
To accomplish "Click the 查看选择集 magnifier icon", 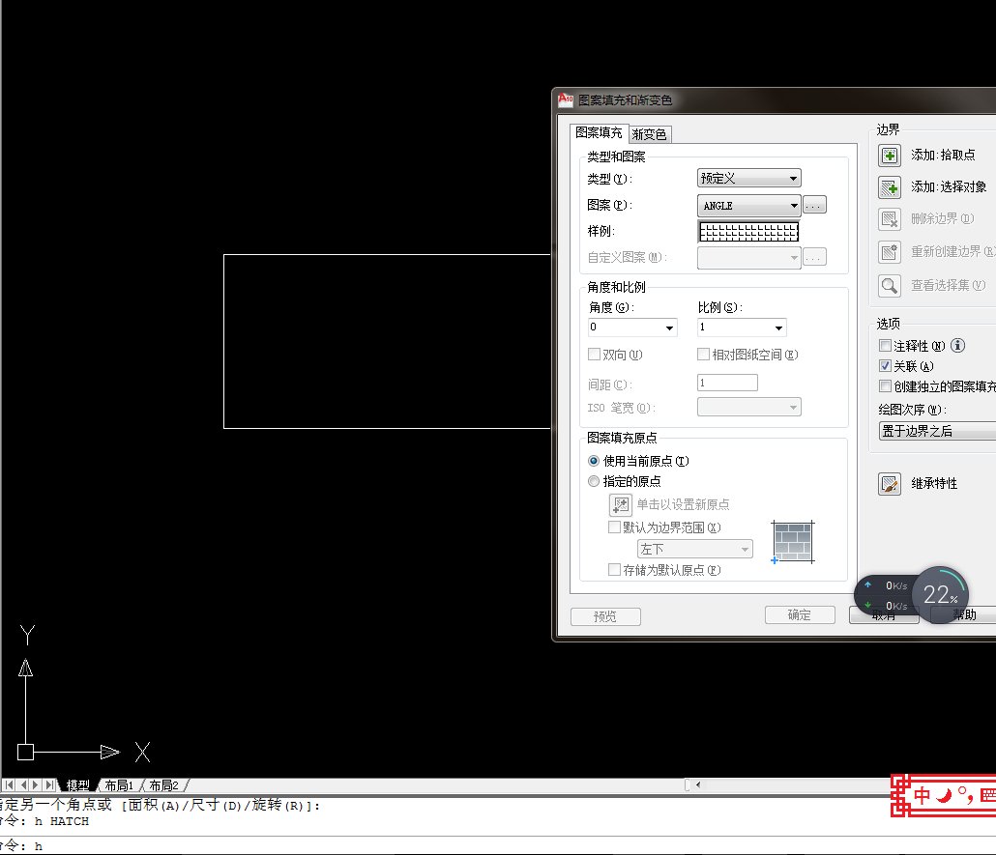I will point(889,285).
